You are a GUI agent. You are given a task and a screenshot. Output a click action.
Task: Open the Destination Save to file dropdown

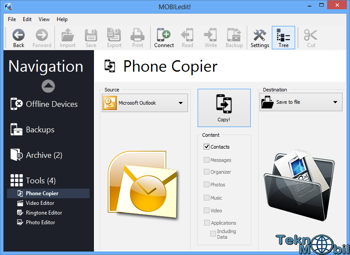(x=301, y=102)
